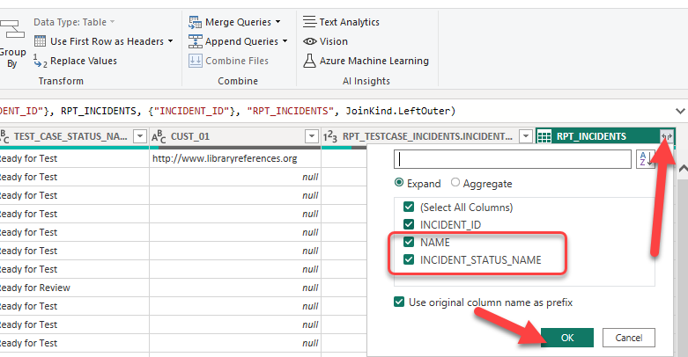Click the expand icon on RPT_INCIDENTS header
688x357 pixels.
tap(667, 136)
